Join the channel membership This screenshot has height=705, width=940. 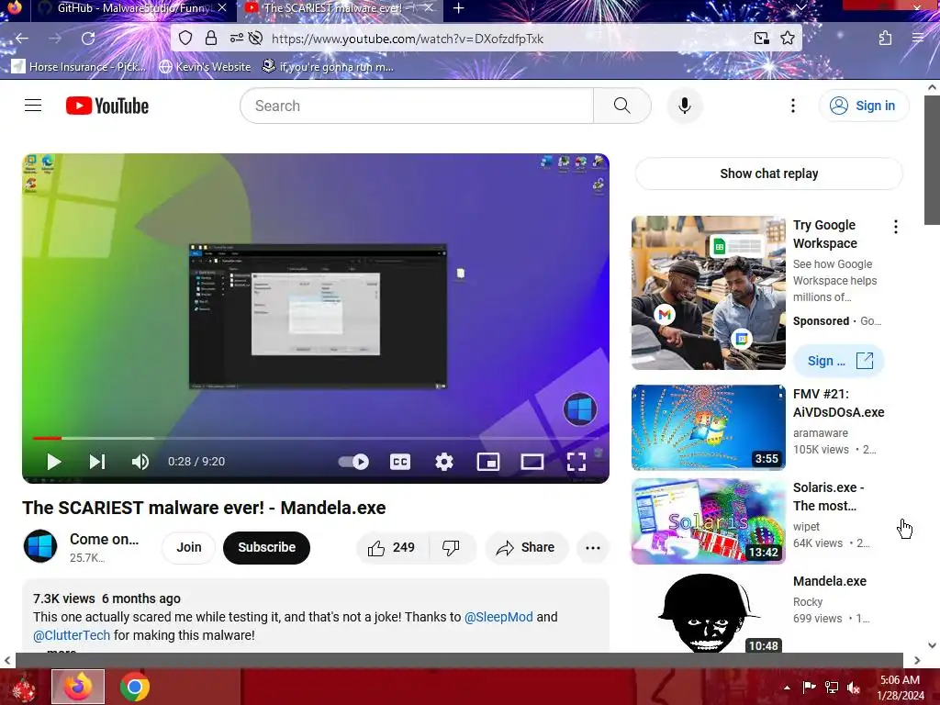(189, 547)
